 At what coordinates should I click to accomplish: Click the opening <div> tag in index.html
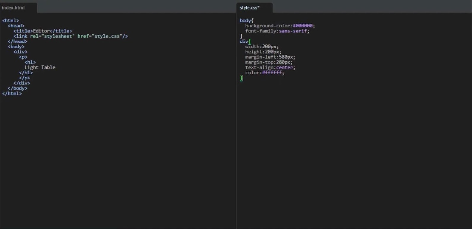[20, 52]
